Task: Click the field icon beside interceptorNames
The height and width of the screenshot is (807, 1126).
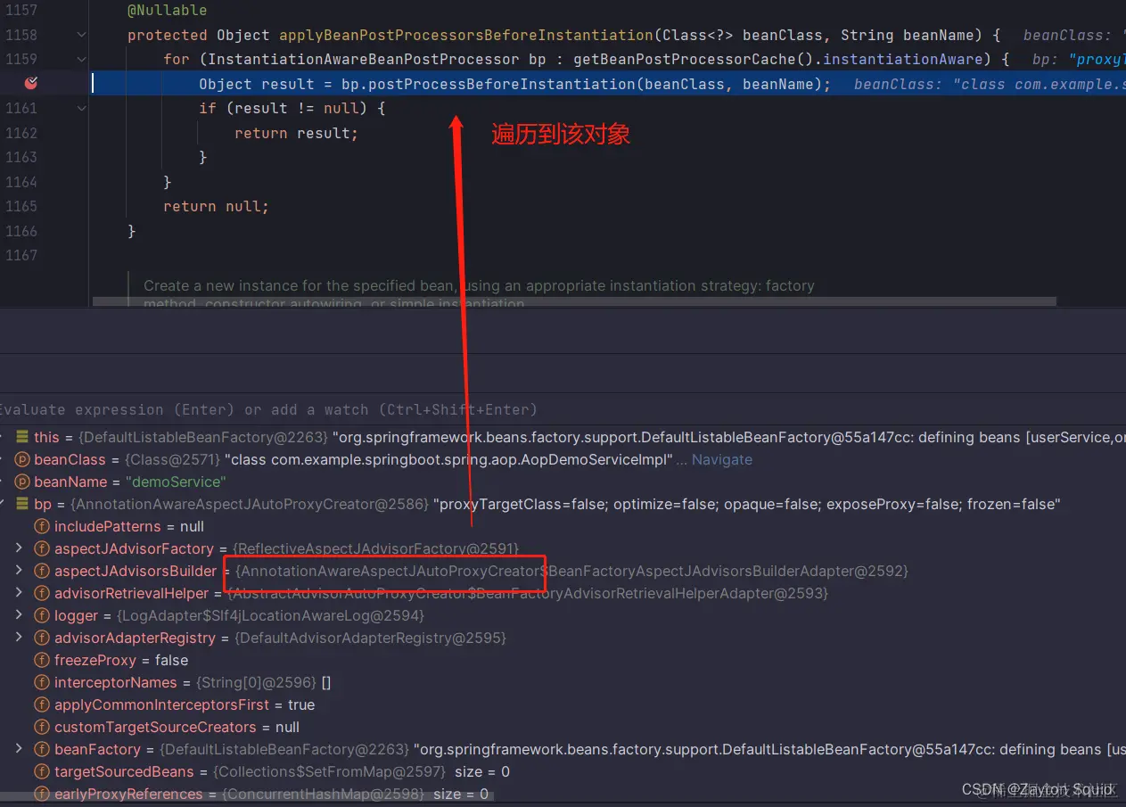Action: click(x=42, y=682)
